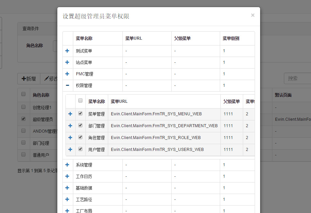Expand the 工作日历 menu row
Viewport: 311px width, 213px height.
[x=67, y=176]
